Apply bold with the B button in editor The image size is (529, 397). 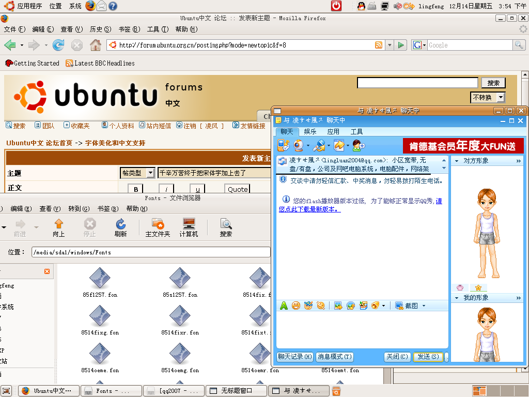pyautogui.click(x=136, y=189)
